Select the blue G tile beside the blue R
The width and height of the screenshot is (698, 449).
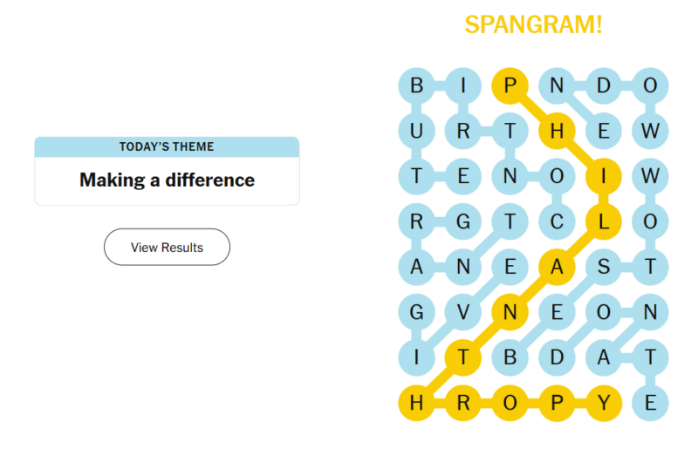click(463, 221)
